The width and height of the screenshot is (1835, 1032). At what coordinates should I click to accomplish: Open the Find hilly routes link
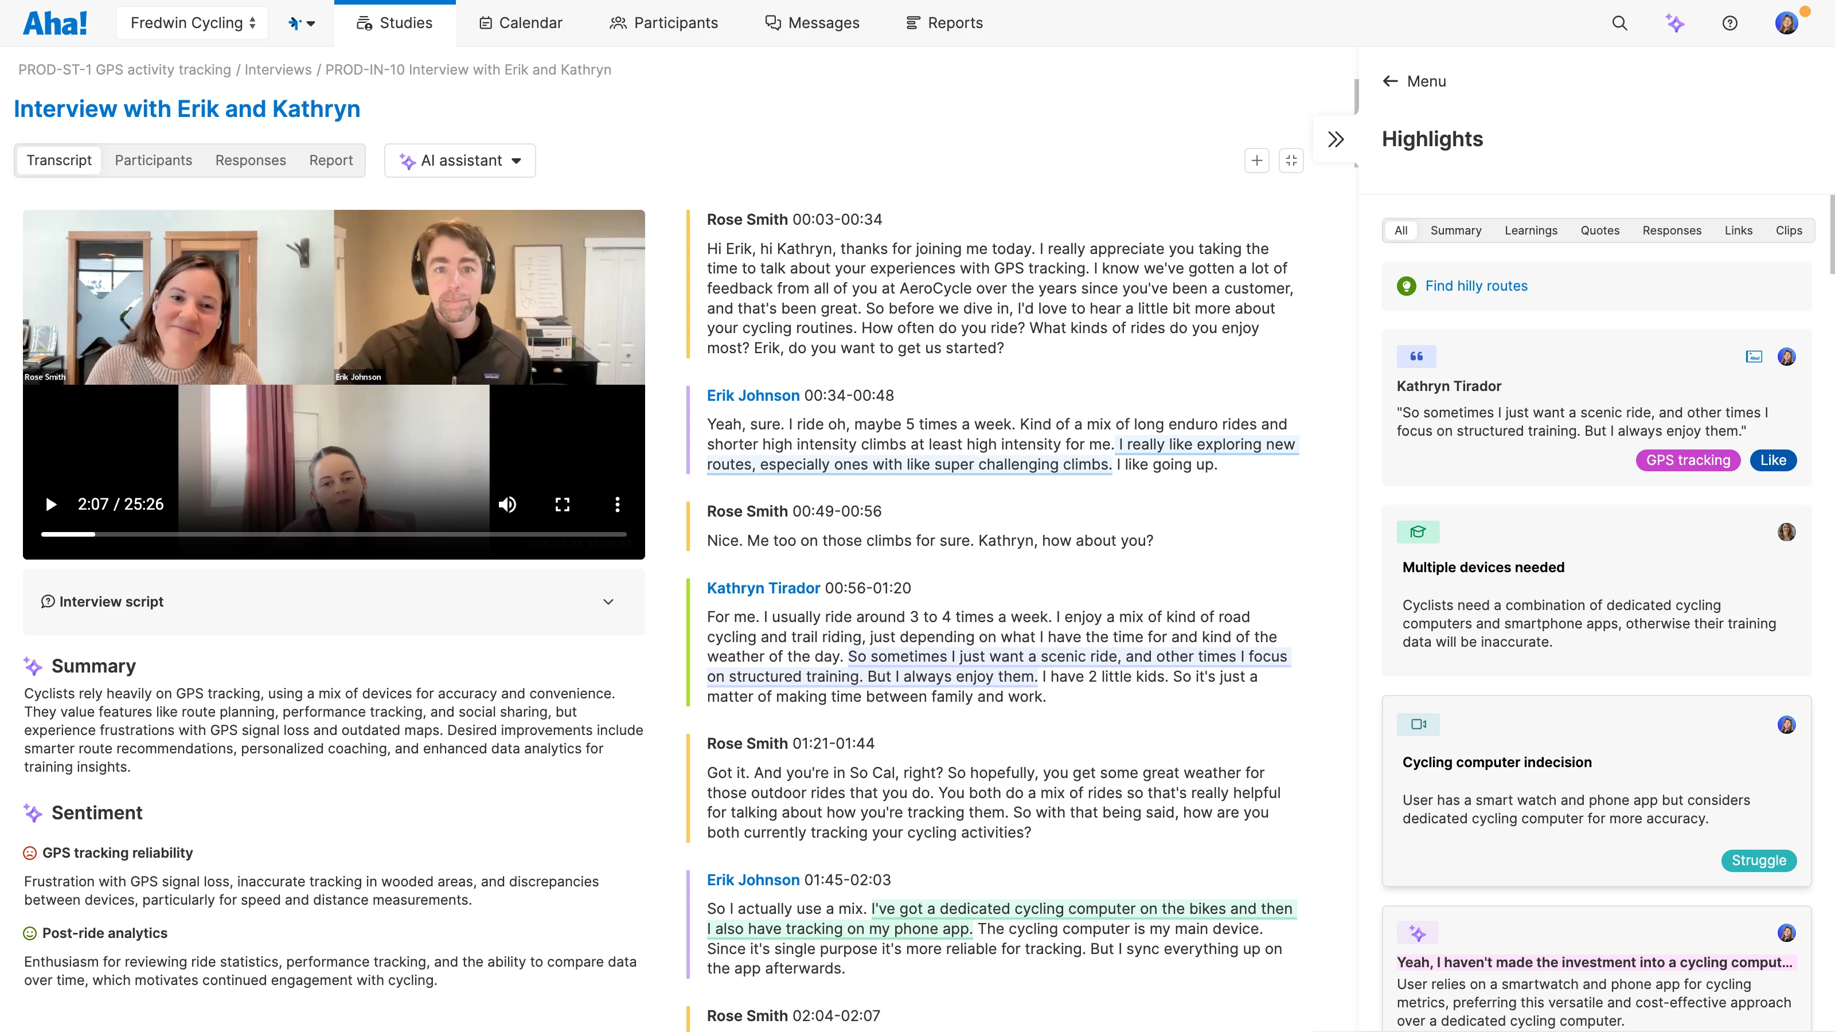tap(1476, 286)
